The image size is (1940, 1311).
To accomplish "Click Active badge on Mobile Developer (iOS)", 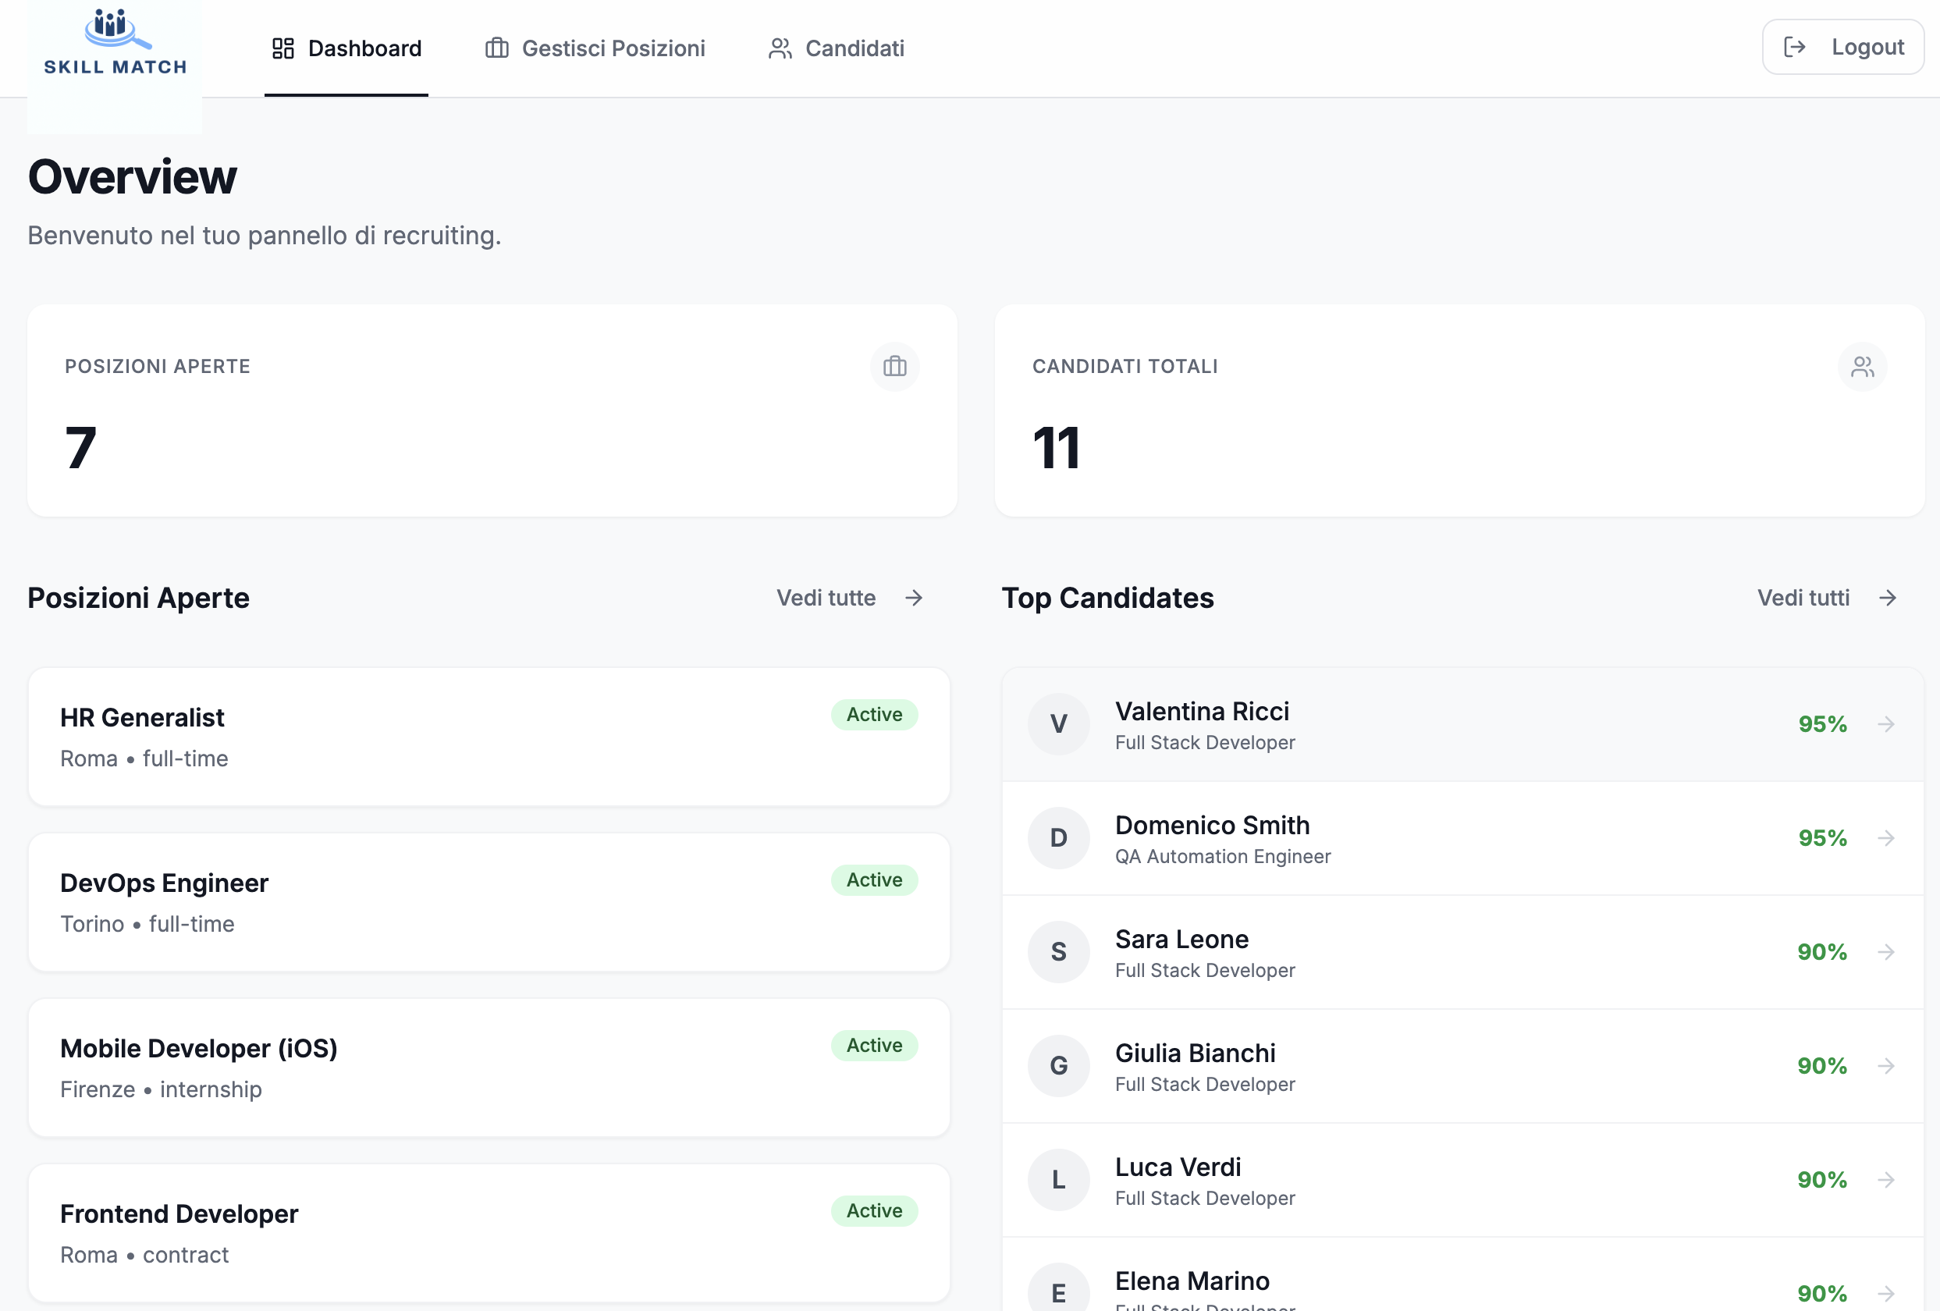I will 874,1045.
